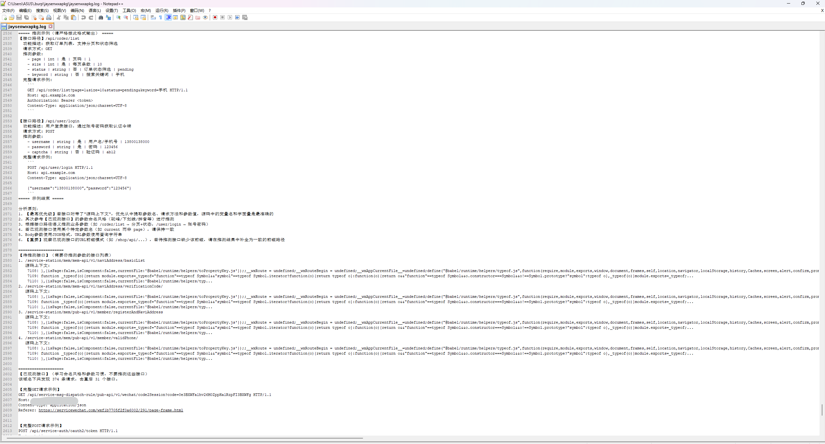Open the 语言(L) menu dropdown
The height and width of the screenshot is (444, 825).
click(x=95, y=11)
